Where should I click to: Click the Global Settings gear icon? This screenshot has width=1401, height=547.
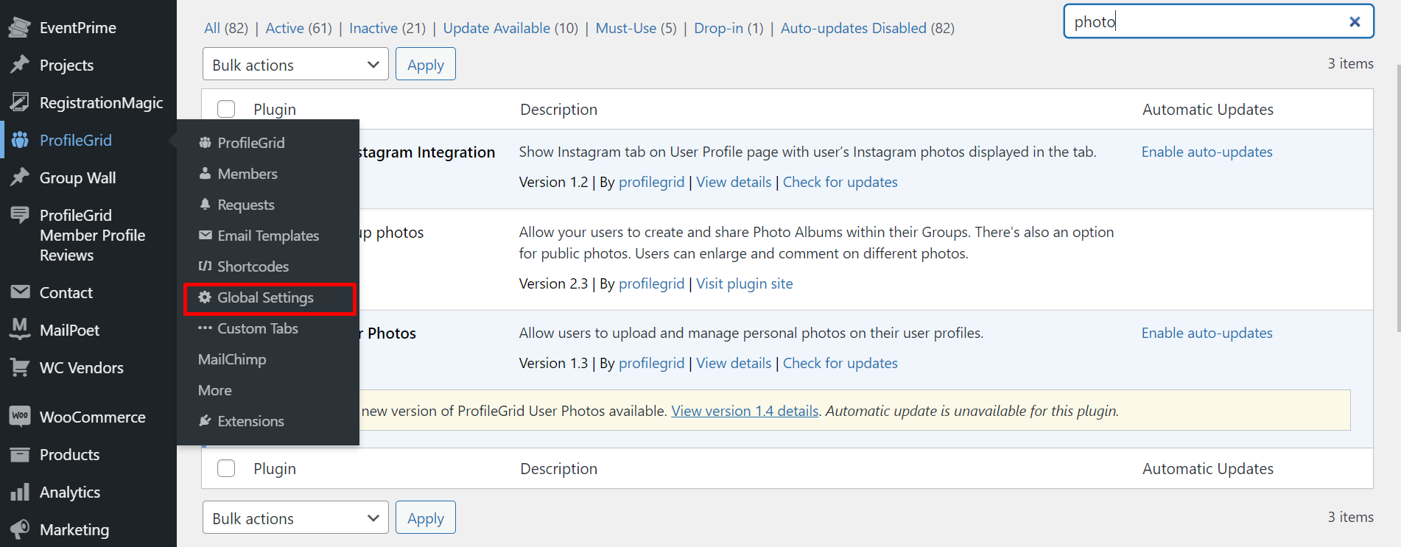(x=205, y=297)
